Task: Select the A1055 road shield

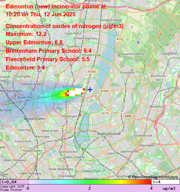Action: point(92,72)
